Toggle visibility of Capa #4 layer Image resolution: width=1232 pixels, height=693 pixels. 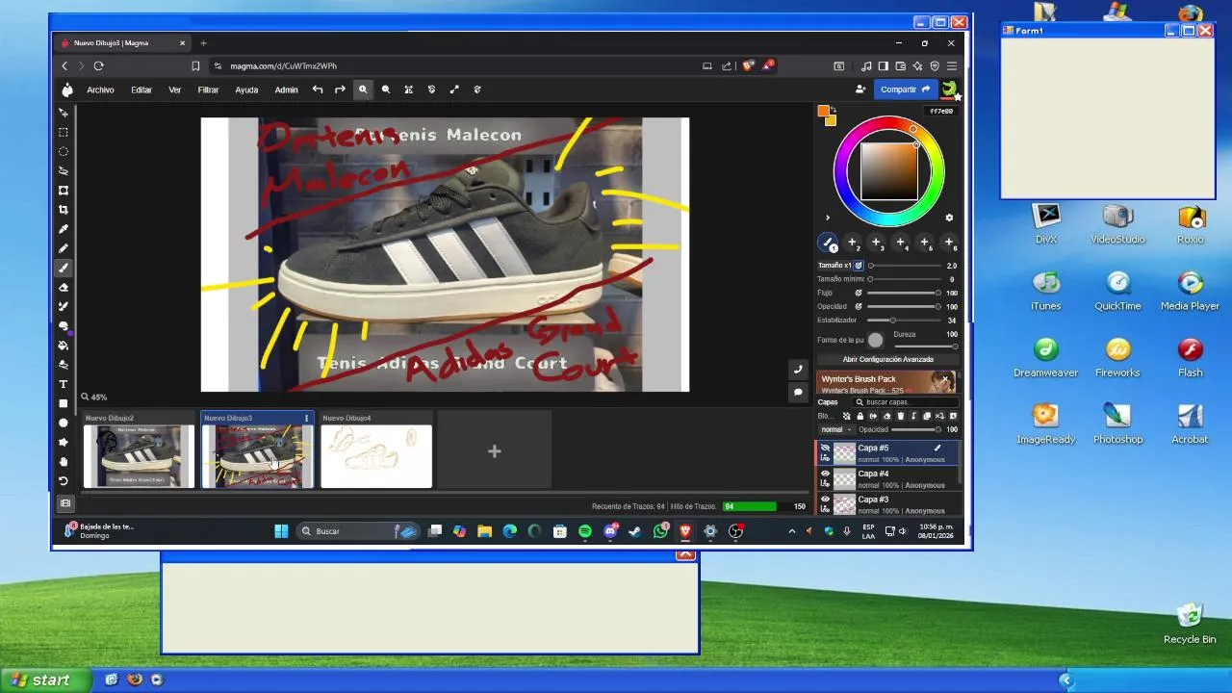coord(825,474)
